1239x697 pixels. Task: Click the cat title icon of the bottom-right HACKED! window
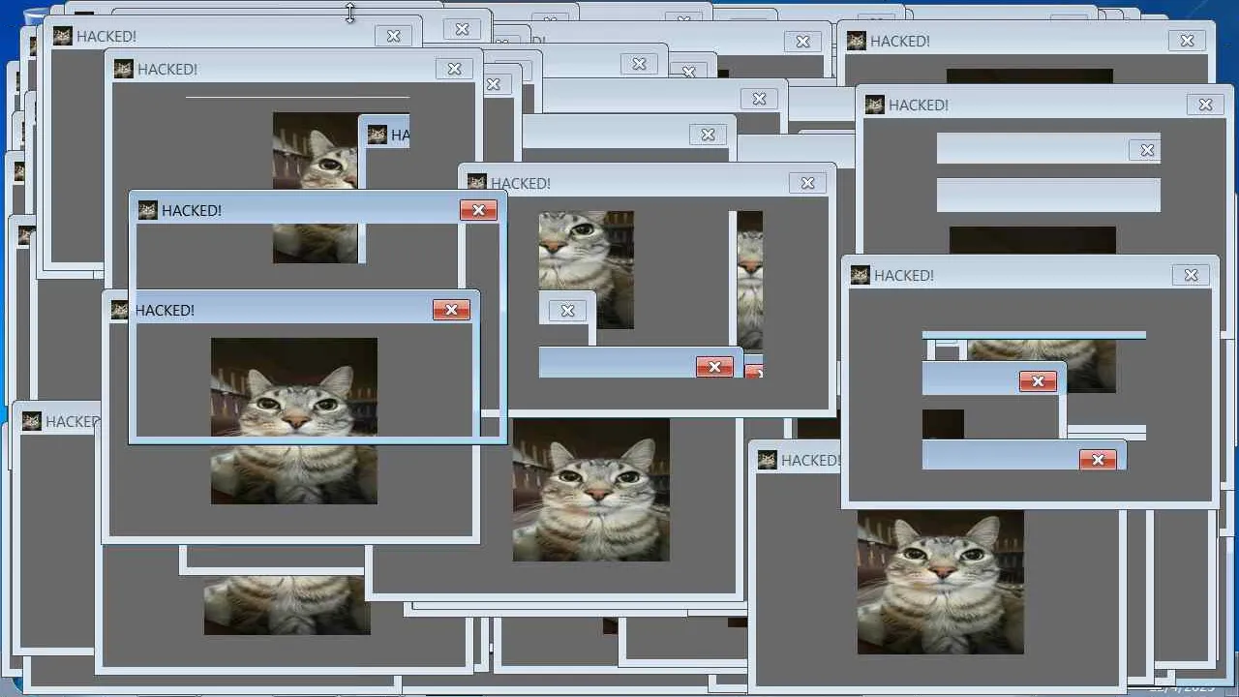[768, 460]
